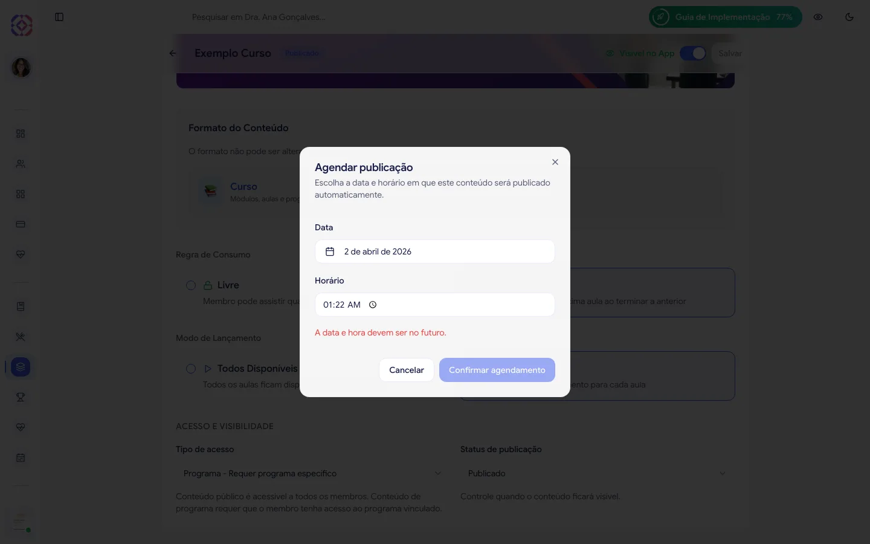The width and height of the screenshot is (870, 544).
Task: Select the Livre radio option
Action: [x=191, y=285]
